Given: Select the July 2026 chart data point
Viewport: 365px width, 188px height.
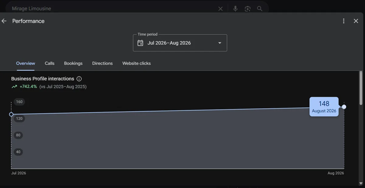Looking at the screenshot, I should coord(11,114).
